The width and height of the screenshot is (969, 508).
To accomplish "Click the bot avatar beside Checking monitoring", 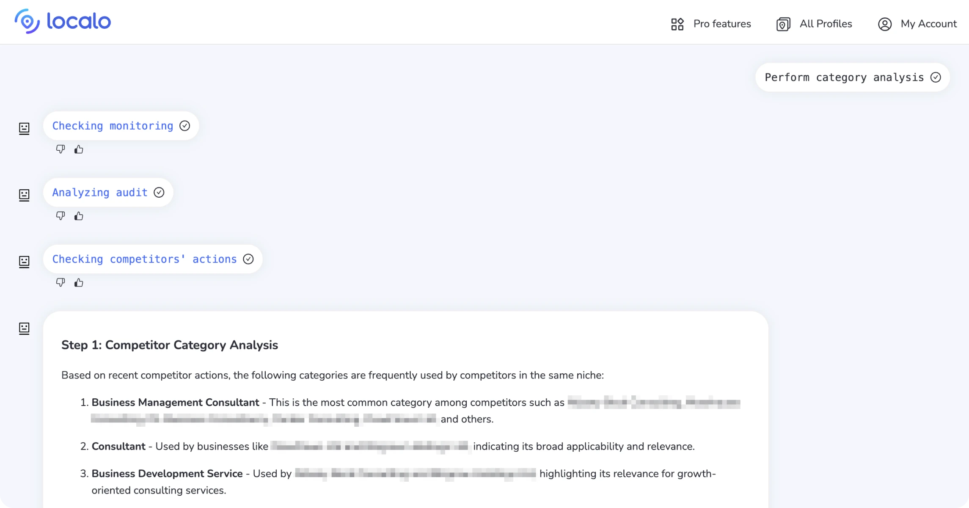I will click(x=24, y=129).
